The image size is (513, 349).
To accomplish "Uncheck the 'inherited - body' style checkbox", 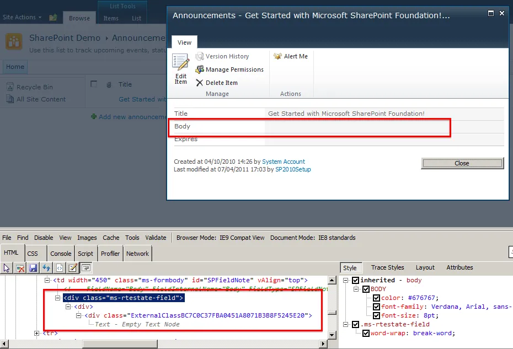I will tap(356, 280).
